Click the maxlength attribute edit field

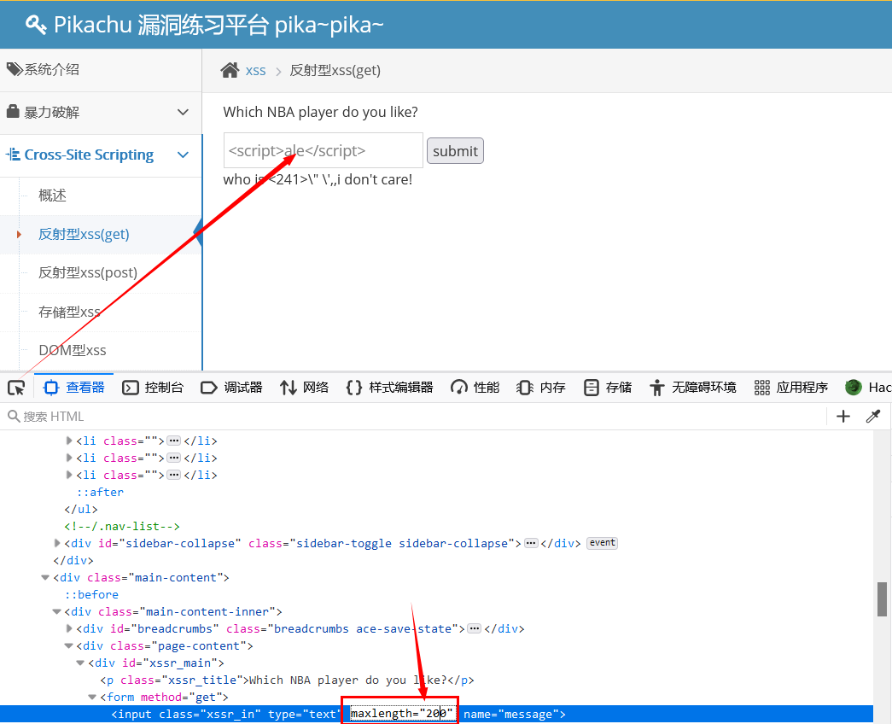point(402,713)
